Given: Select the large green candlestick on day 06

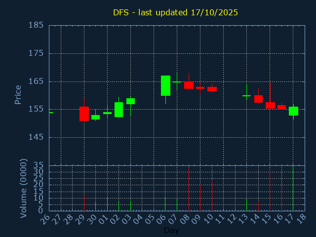Looking at the screenshot, I should pyautogui.click(x=165, y=85).
